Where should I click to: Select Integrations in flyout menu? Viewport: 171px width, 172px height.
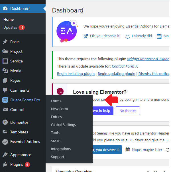click(x=61, y=149)
